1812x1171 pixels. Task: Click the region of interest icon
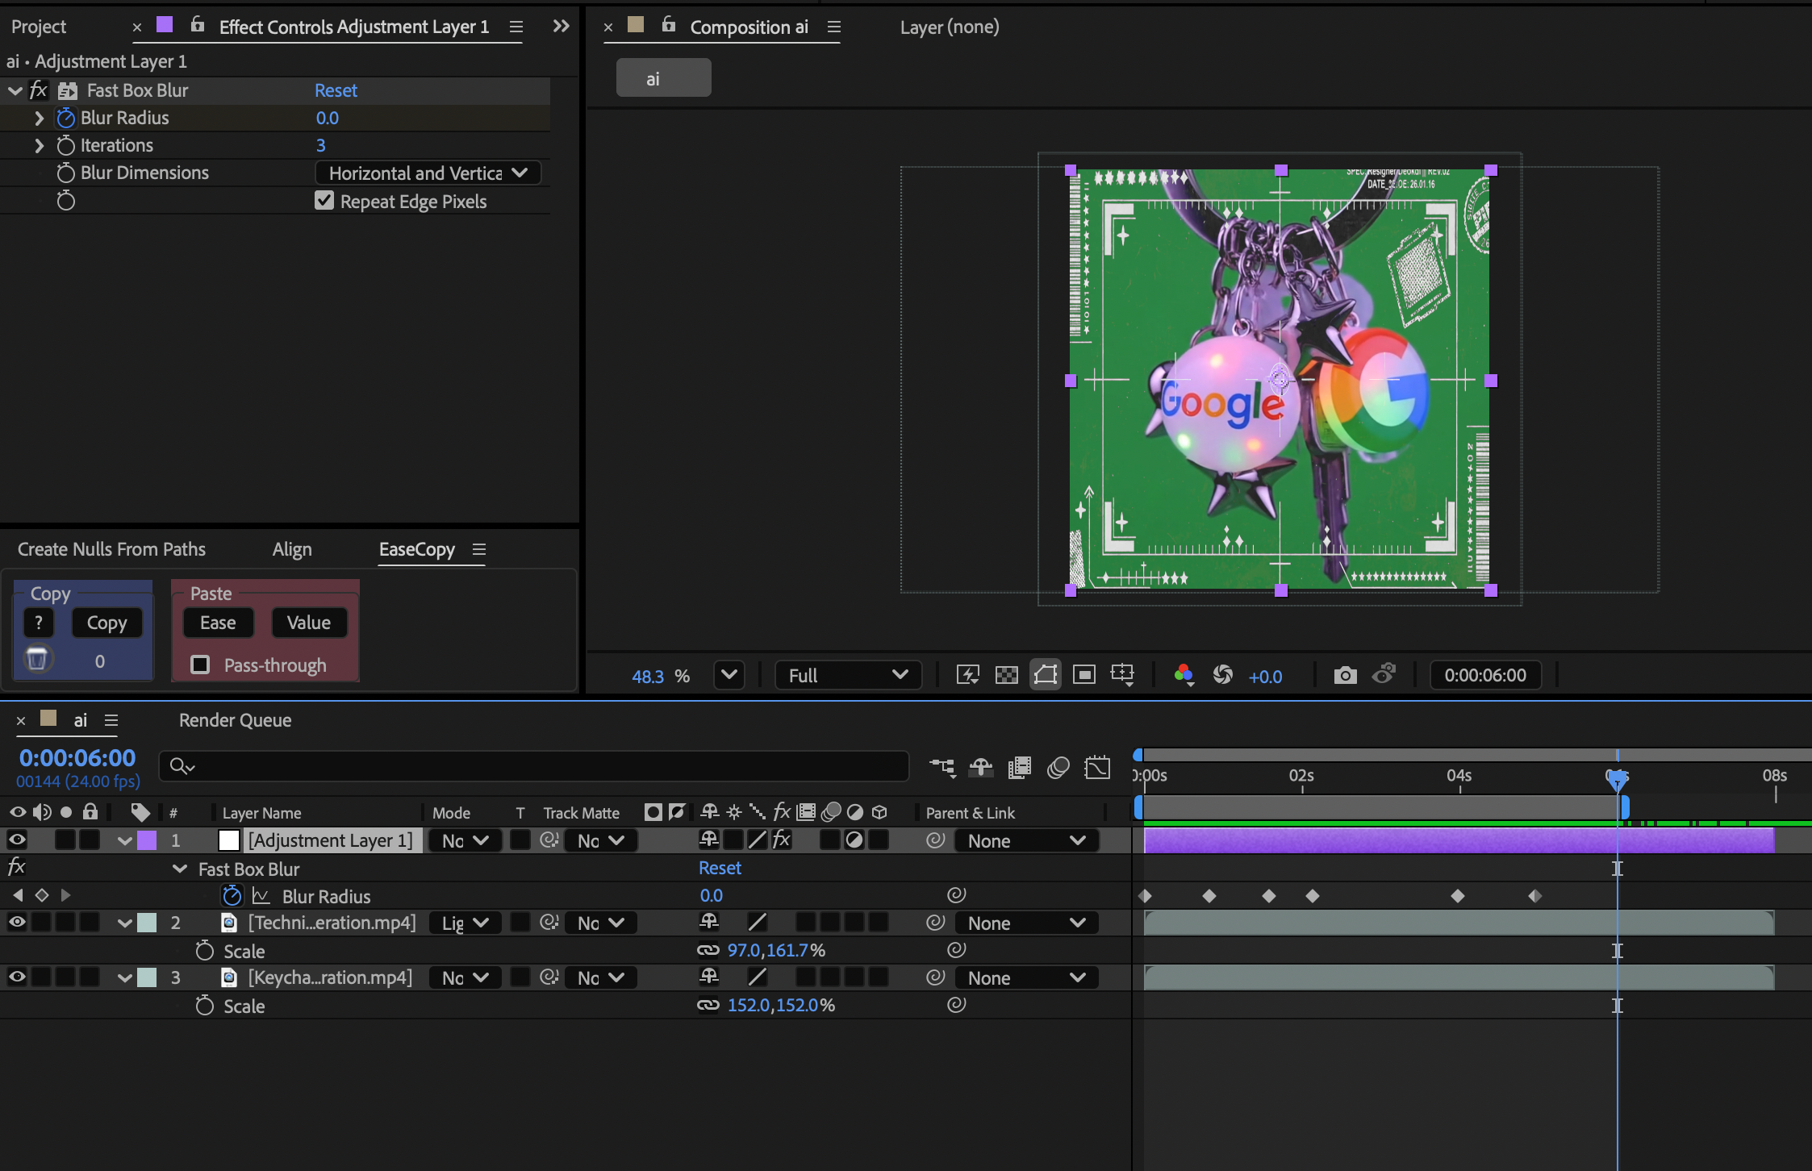(x=1083, y=676)
